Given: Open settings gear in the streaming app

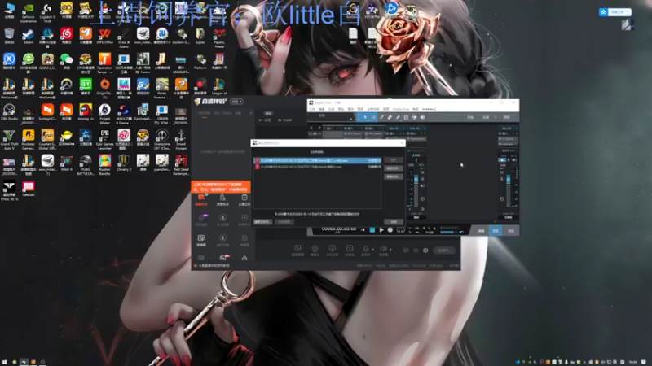Looking at the screenshot, I should [425, 251].
